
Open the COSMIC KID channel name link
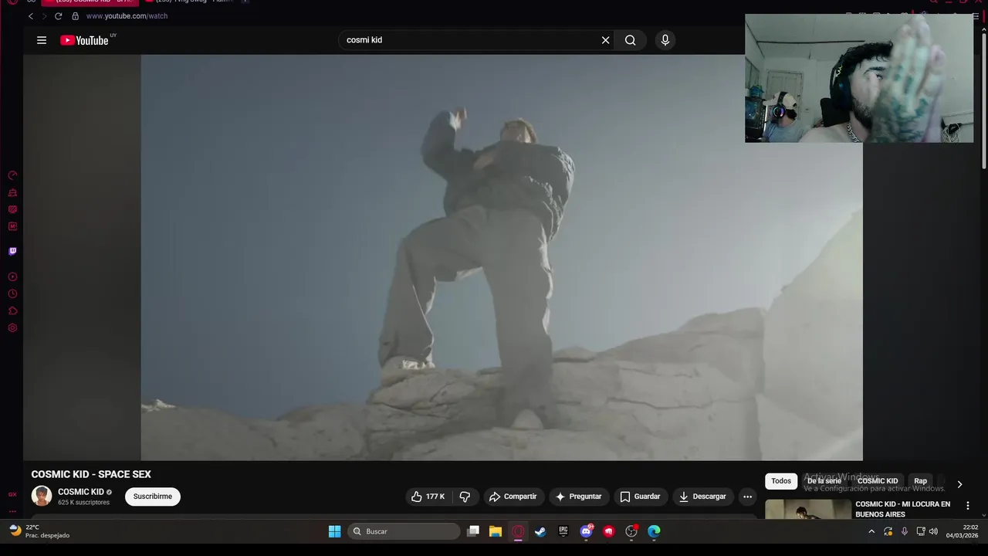pyautogui.click(x=81, y=492)
